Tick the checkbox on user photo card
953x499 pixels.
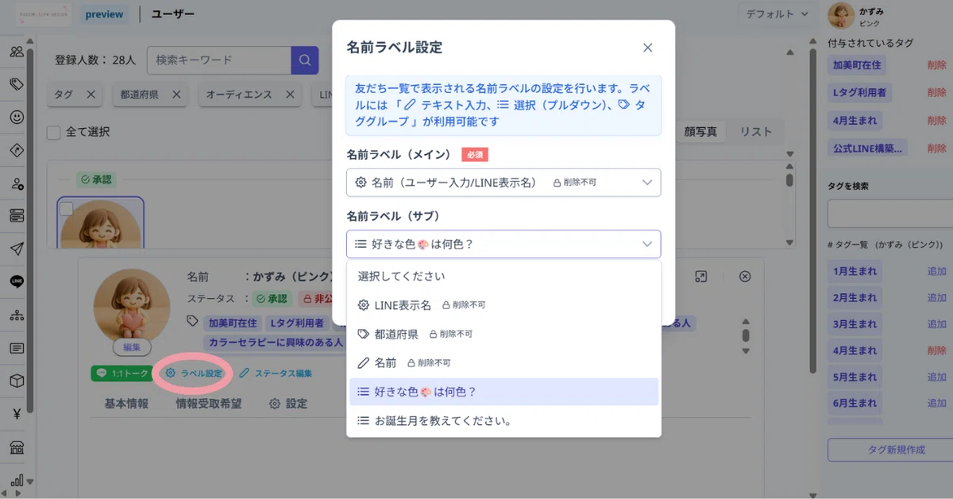click(67, 208)
